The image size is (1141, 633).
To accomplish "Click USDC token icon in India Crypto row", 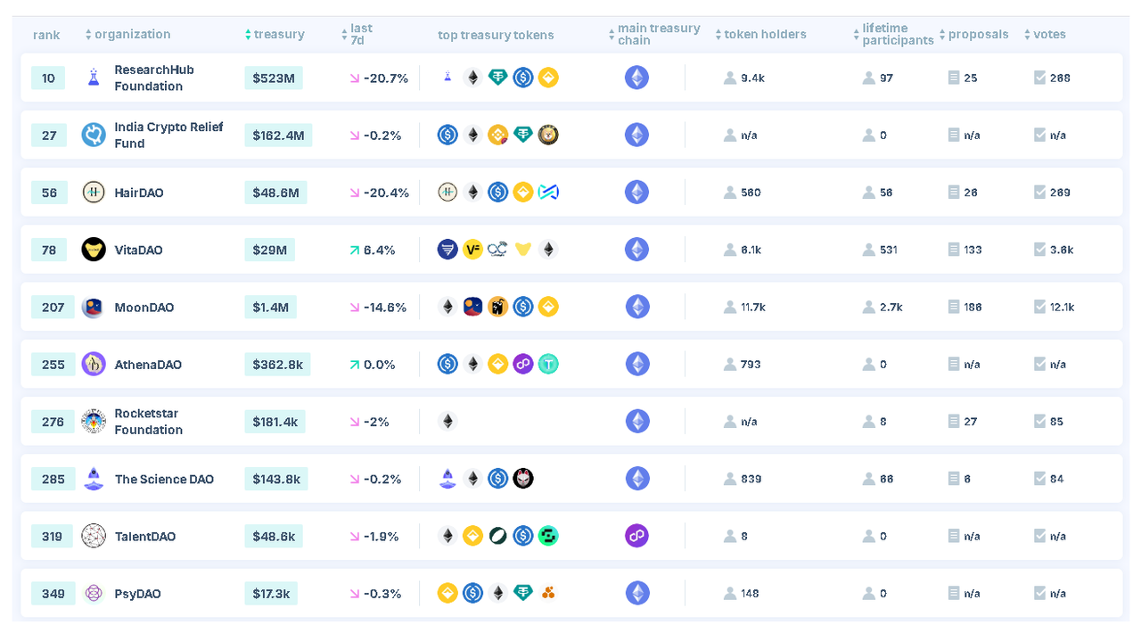I will 447,135.
